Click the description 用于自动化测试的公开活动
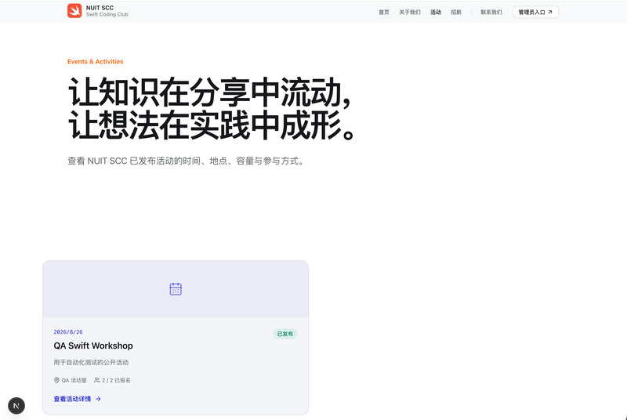This screenshot has width=627, height=420. (x=91, y=363)
